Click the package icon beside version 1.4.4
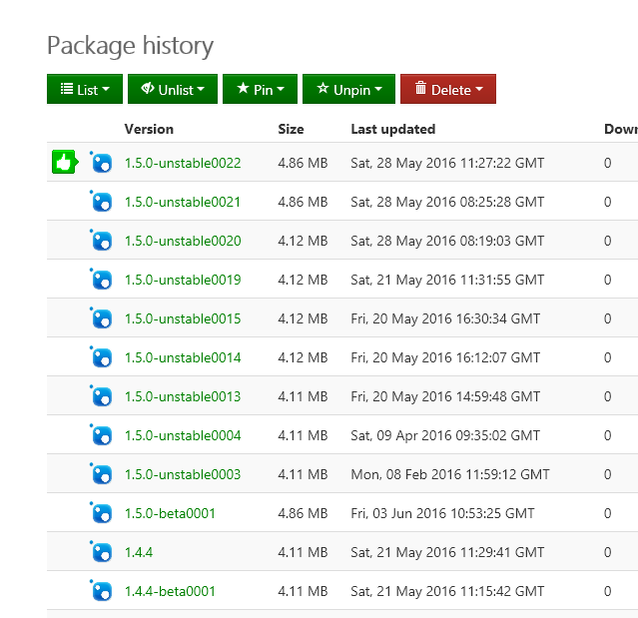This screenshot has width=638, height=618. [x=101, y=552]
